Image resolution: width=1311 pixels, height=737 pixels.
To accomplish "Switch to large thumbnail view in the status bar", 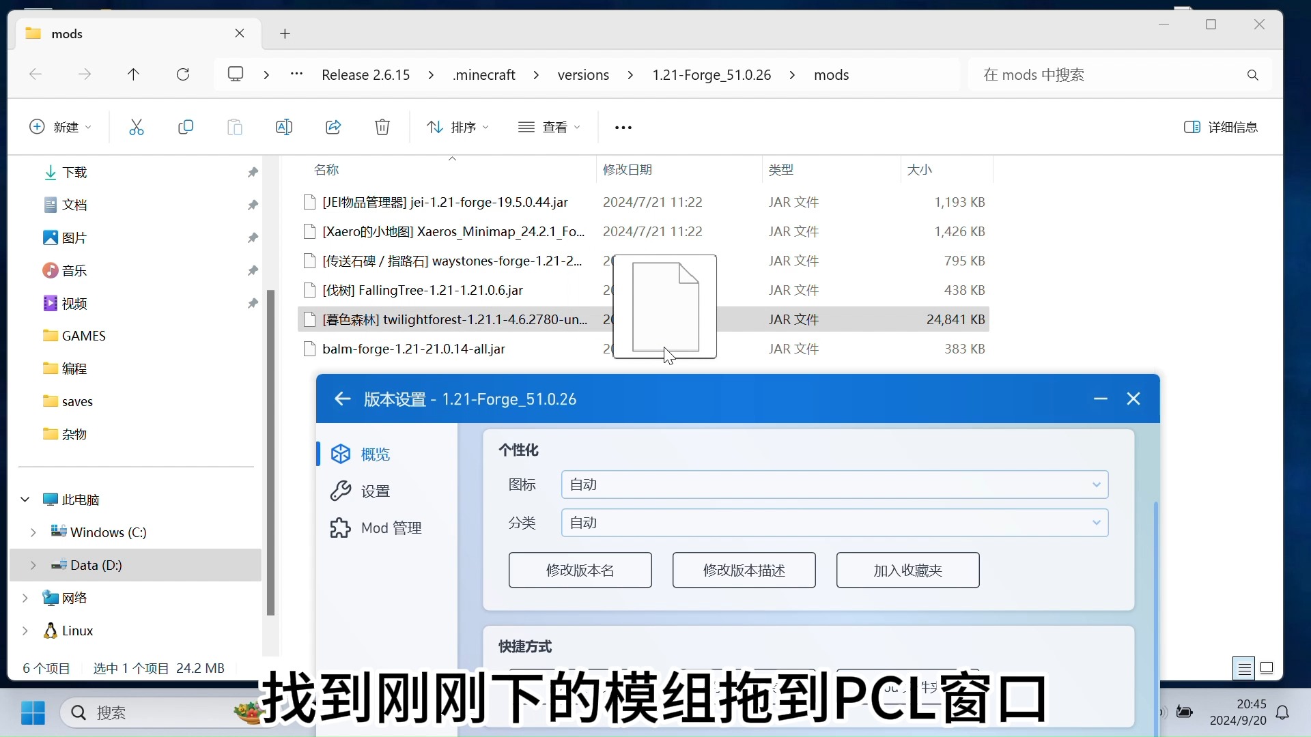I will 1268,668.
